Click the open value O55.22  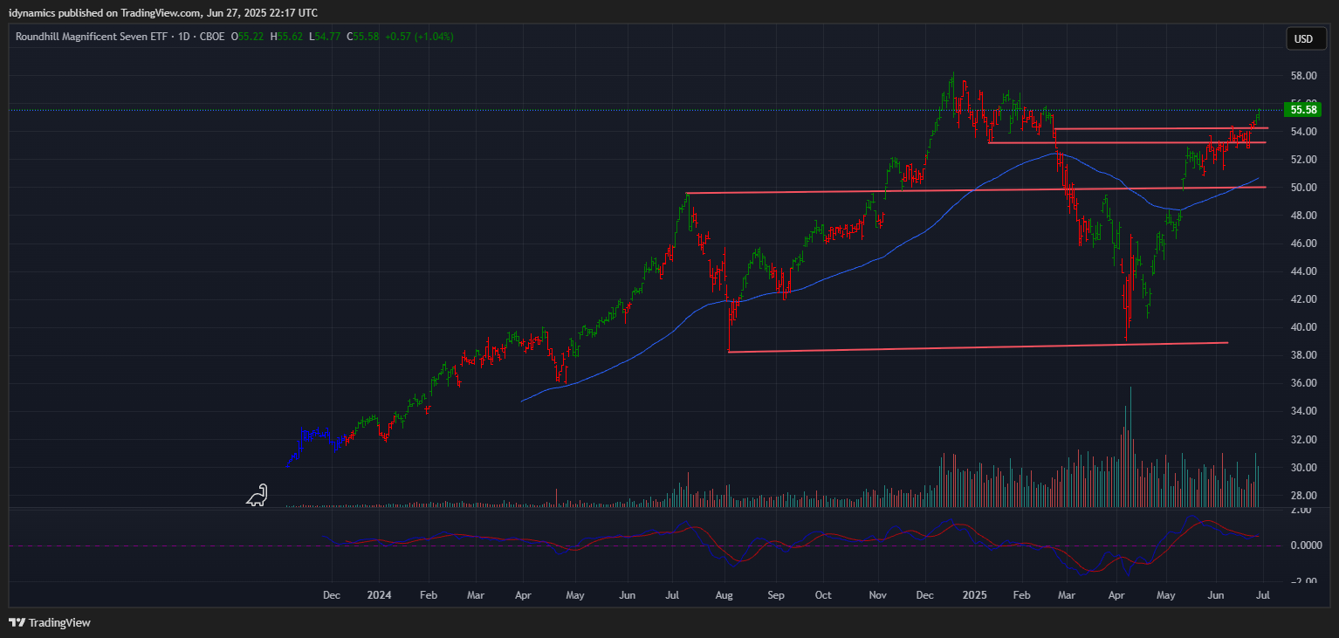[249, 37]
